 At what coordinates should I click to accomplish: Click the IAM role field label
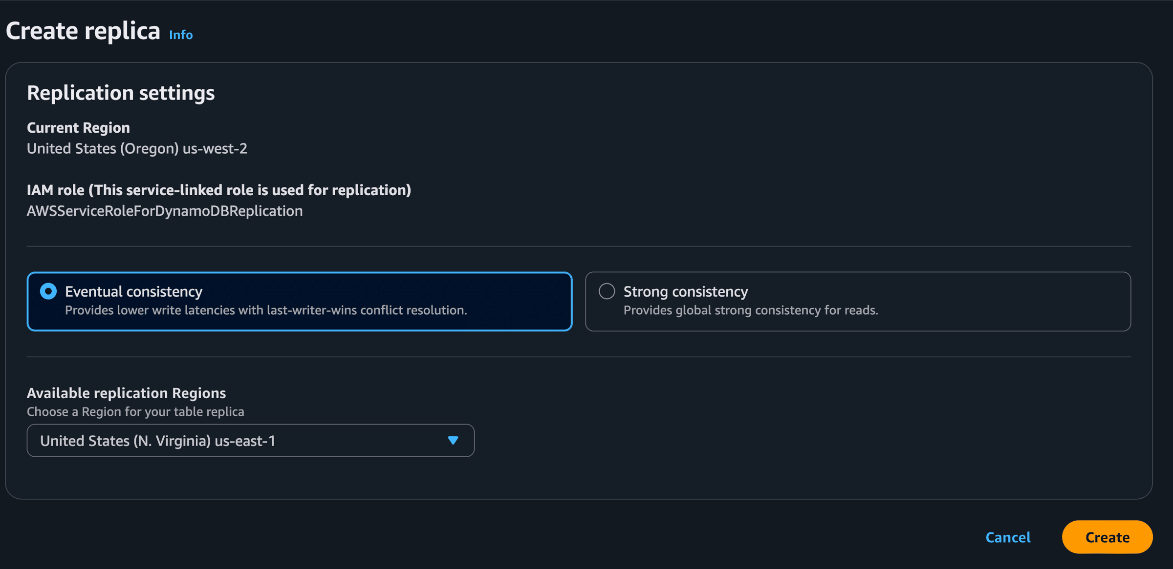(x=218, y=190)
